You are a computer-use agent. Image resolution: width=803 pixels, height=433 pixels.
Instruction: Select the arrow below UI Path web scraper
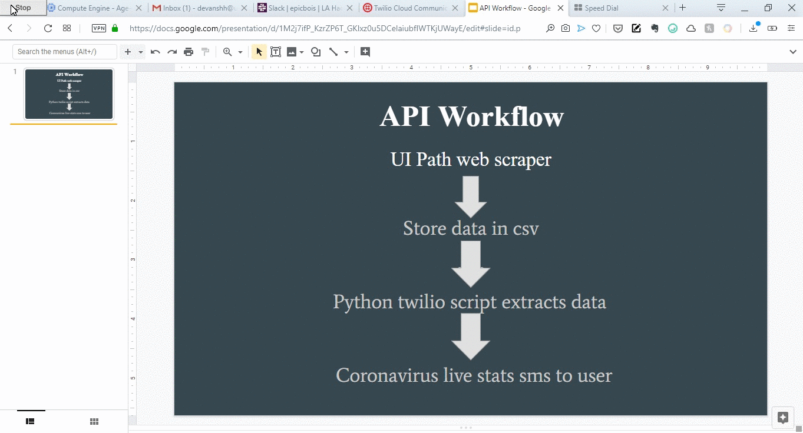point(471,197)
